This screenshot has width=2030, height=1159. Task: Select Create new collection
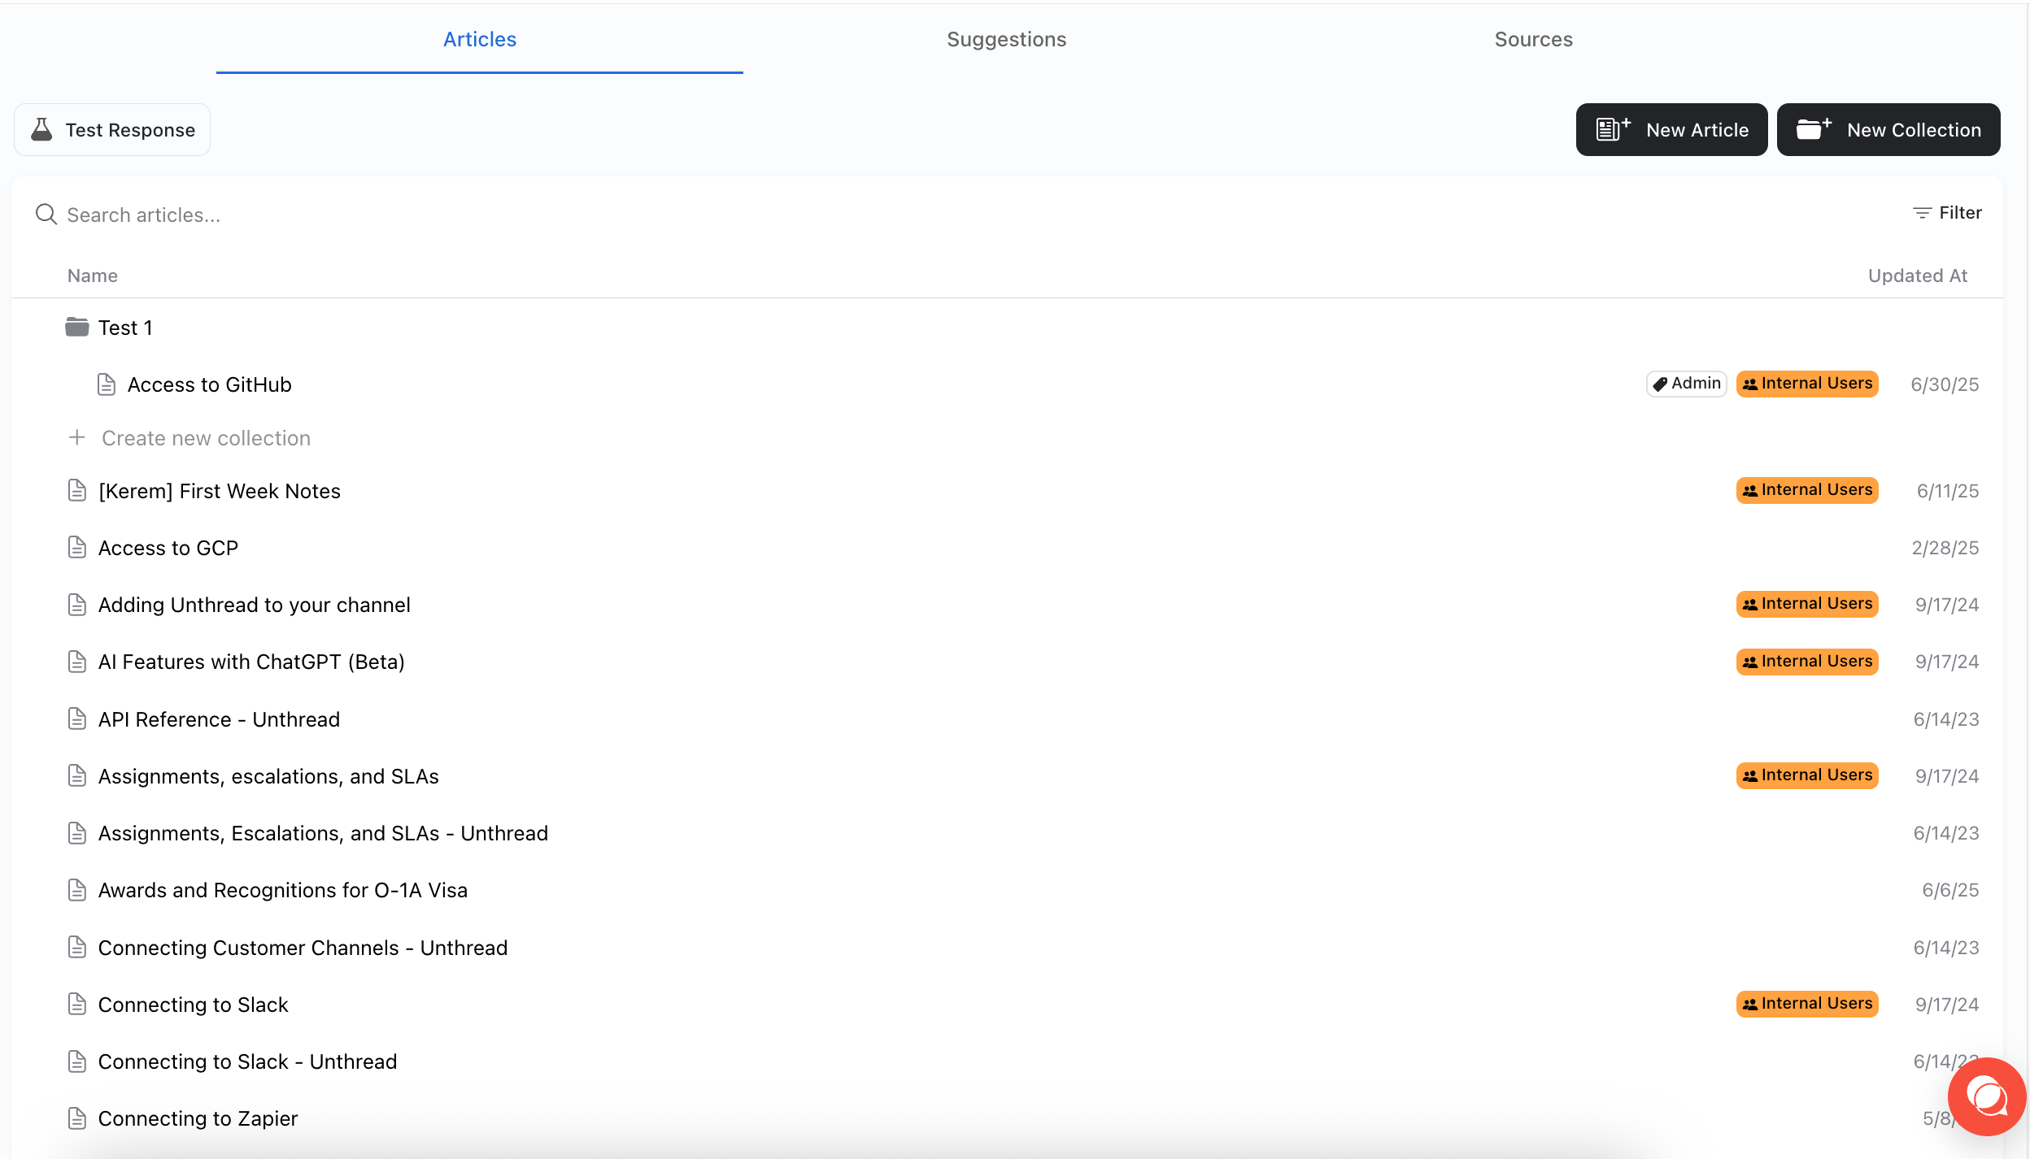point(205,437)
